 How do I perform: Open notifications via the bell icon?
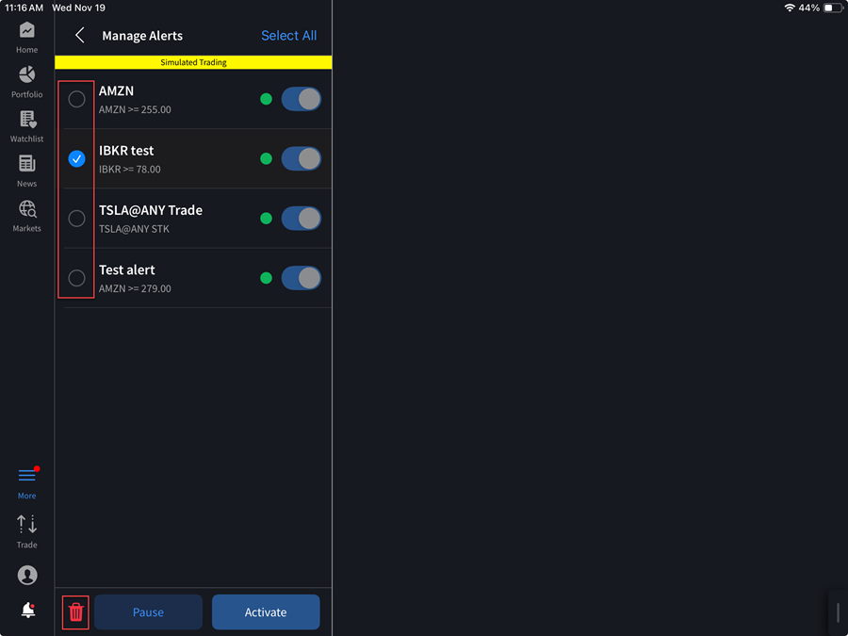pyautogui.click(x=26, y=610)
